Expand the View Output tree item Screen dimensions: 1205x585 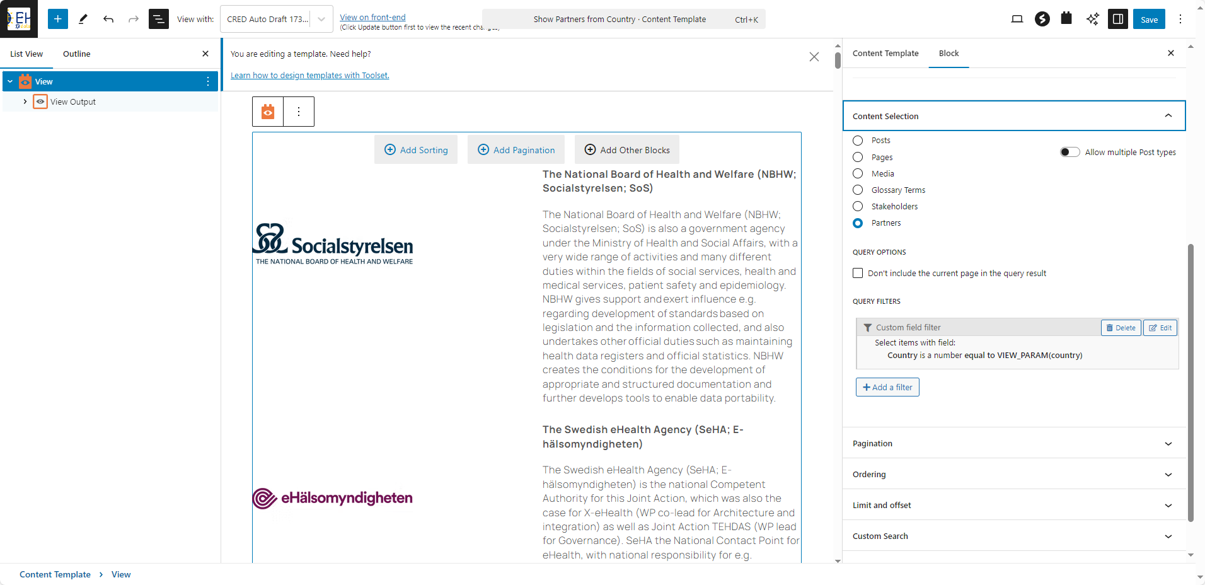click(x=25, y=101)
